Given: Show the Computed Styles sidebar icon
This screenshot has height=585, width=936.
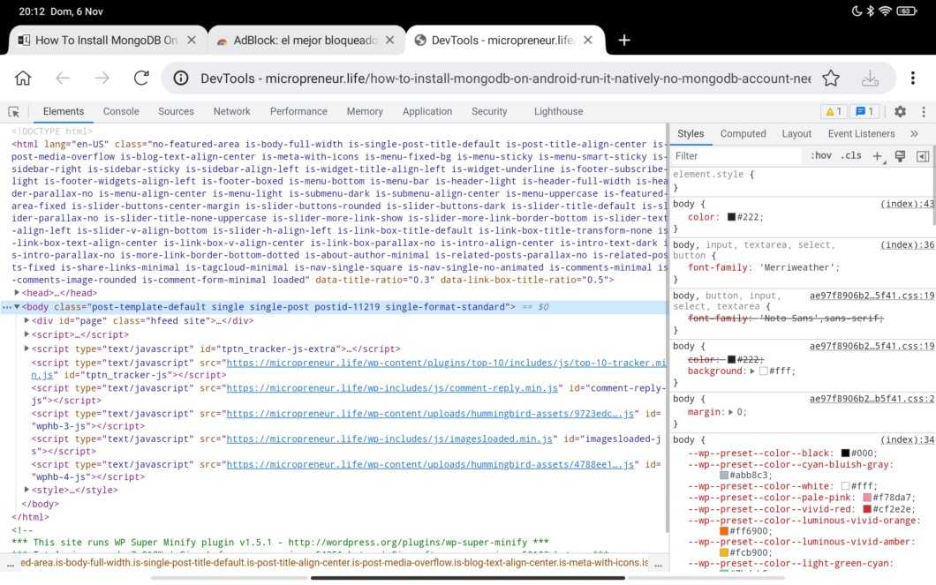Looking at the screenshot, I should click(923, 156).
